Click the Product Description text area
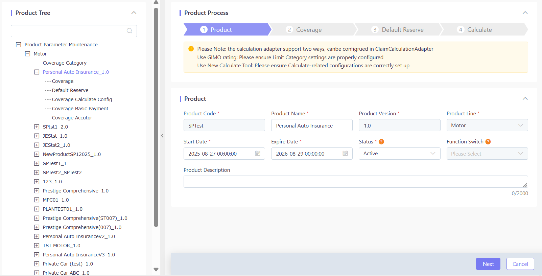 pyautogui.click(x=356, y=182)
